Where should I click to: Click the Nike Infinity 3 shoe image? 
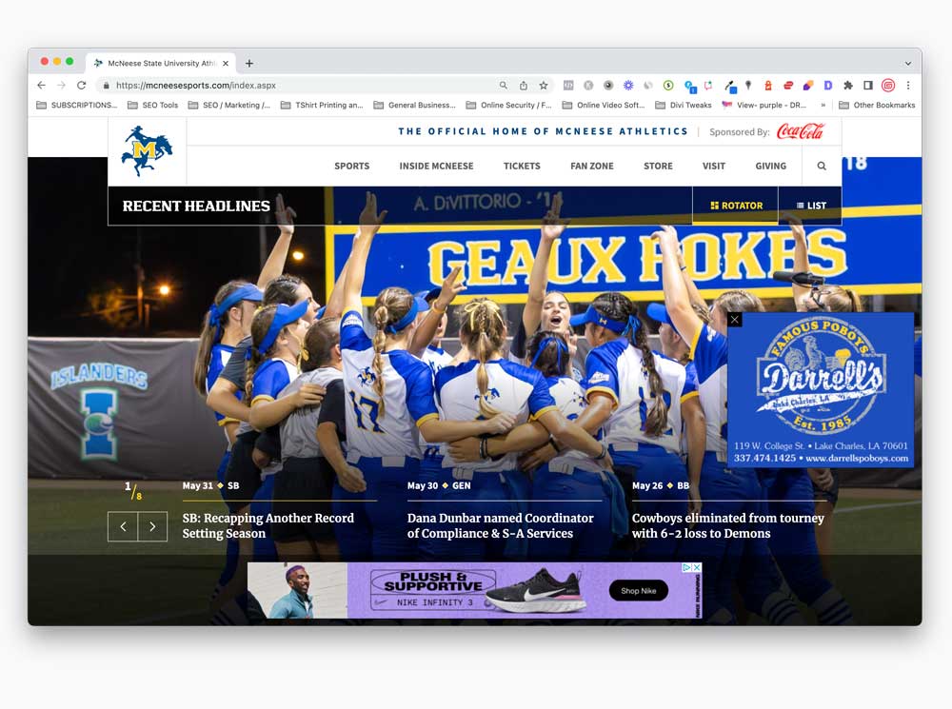(535, 590)
